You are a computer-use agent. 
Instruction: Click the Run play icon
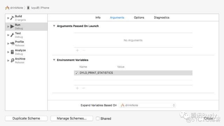pos(12,27)
